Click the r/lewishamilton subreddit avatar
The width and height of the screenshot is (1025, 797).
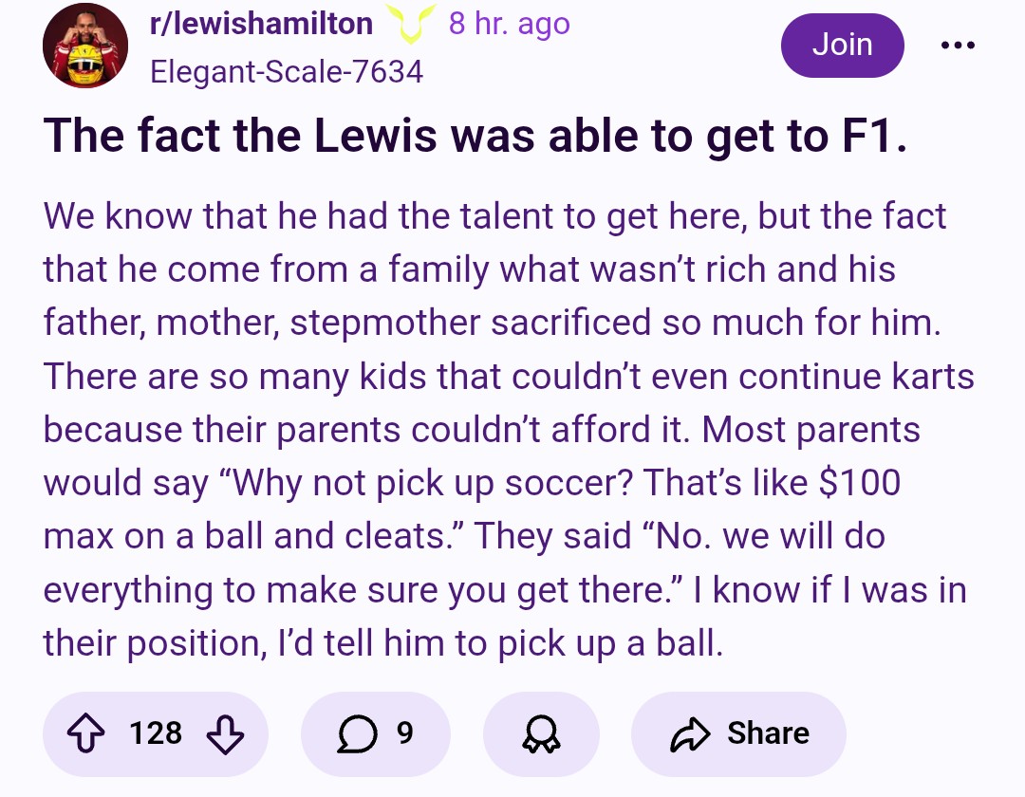coord(85,46)
